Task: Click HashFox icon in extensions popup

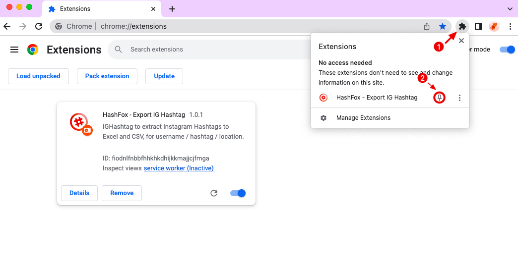Action: [x=324, y=98]
